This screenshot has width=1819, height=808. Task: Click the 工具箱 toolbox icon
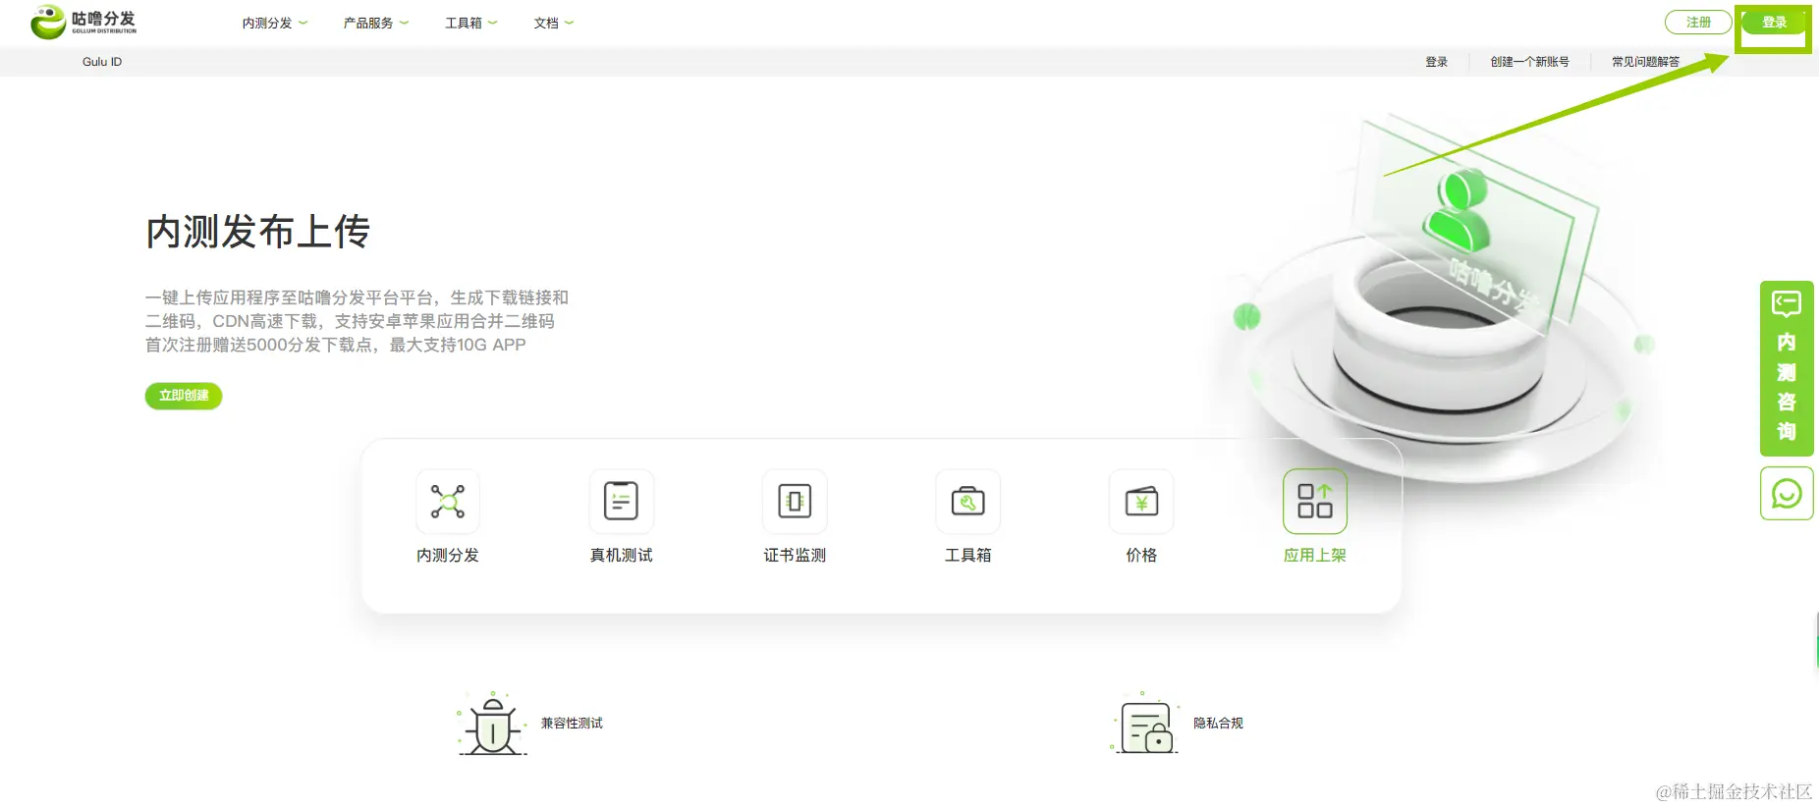[x=967, y=502]
